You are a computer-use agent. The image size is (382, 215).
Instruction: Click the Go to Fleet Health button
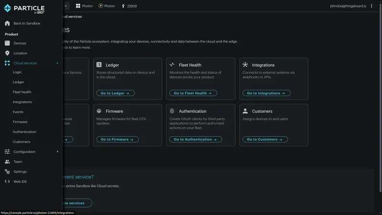click(x=193, y=93)
